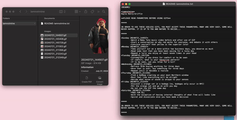Open the group-by grid menu

coord(78,11)
